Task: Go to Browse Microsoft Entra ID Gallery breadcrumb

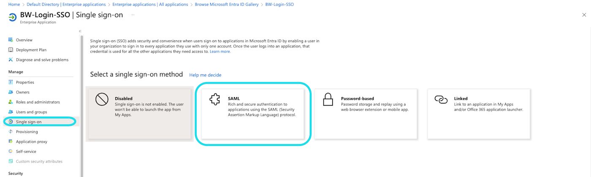Action: point(227,4)
